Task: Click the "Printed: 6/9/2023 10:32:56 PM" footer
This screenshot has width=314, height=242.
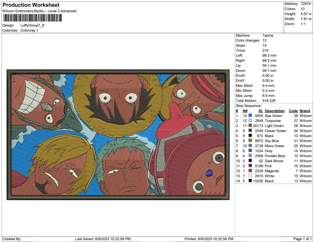Action: pos(209,239)
